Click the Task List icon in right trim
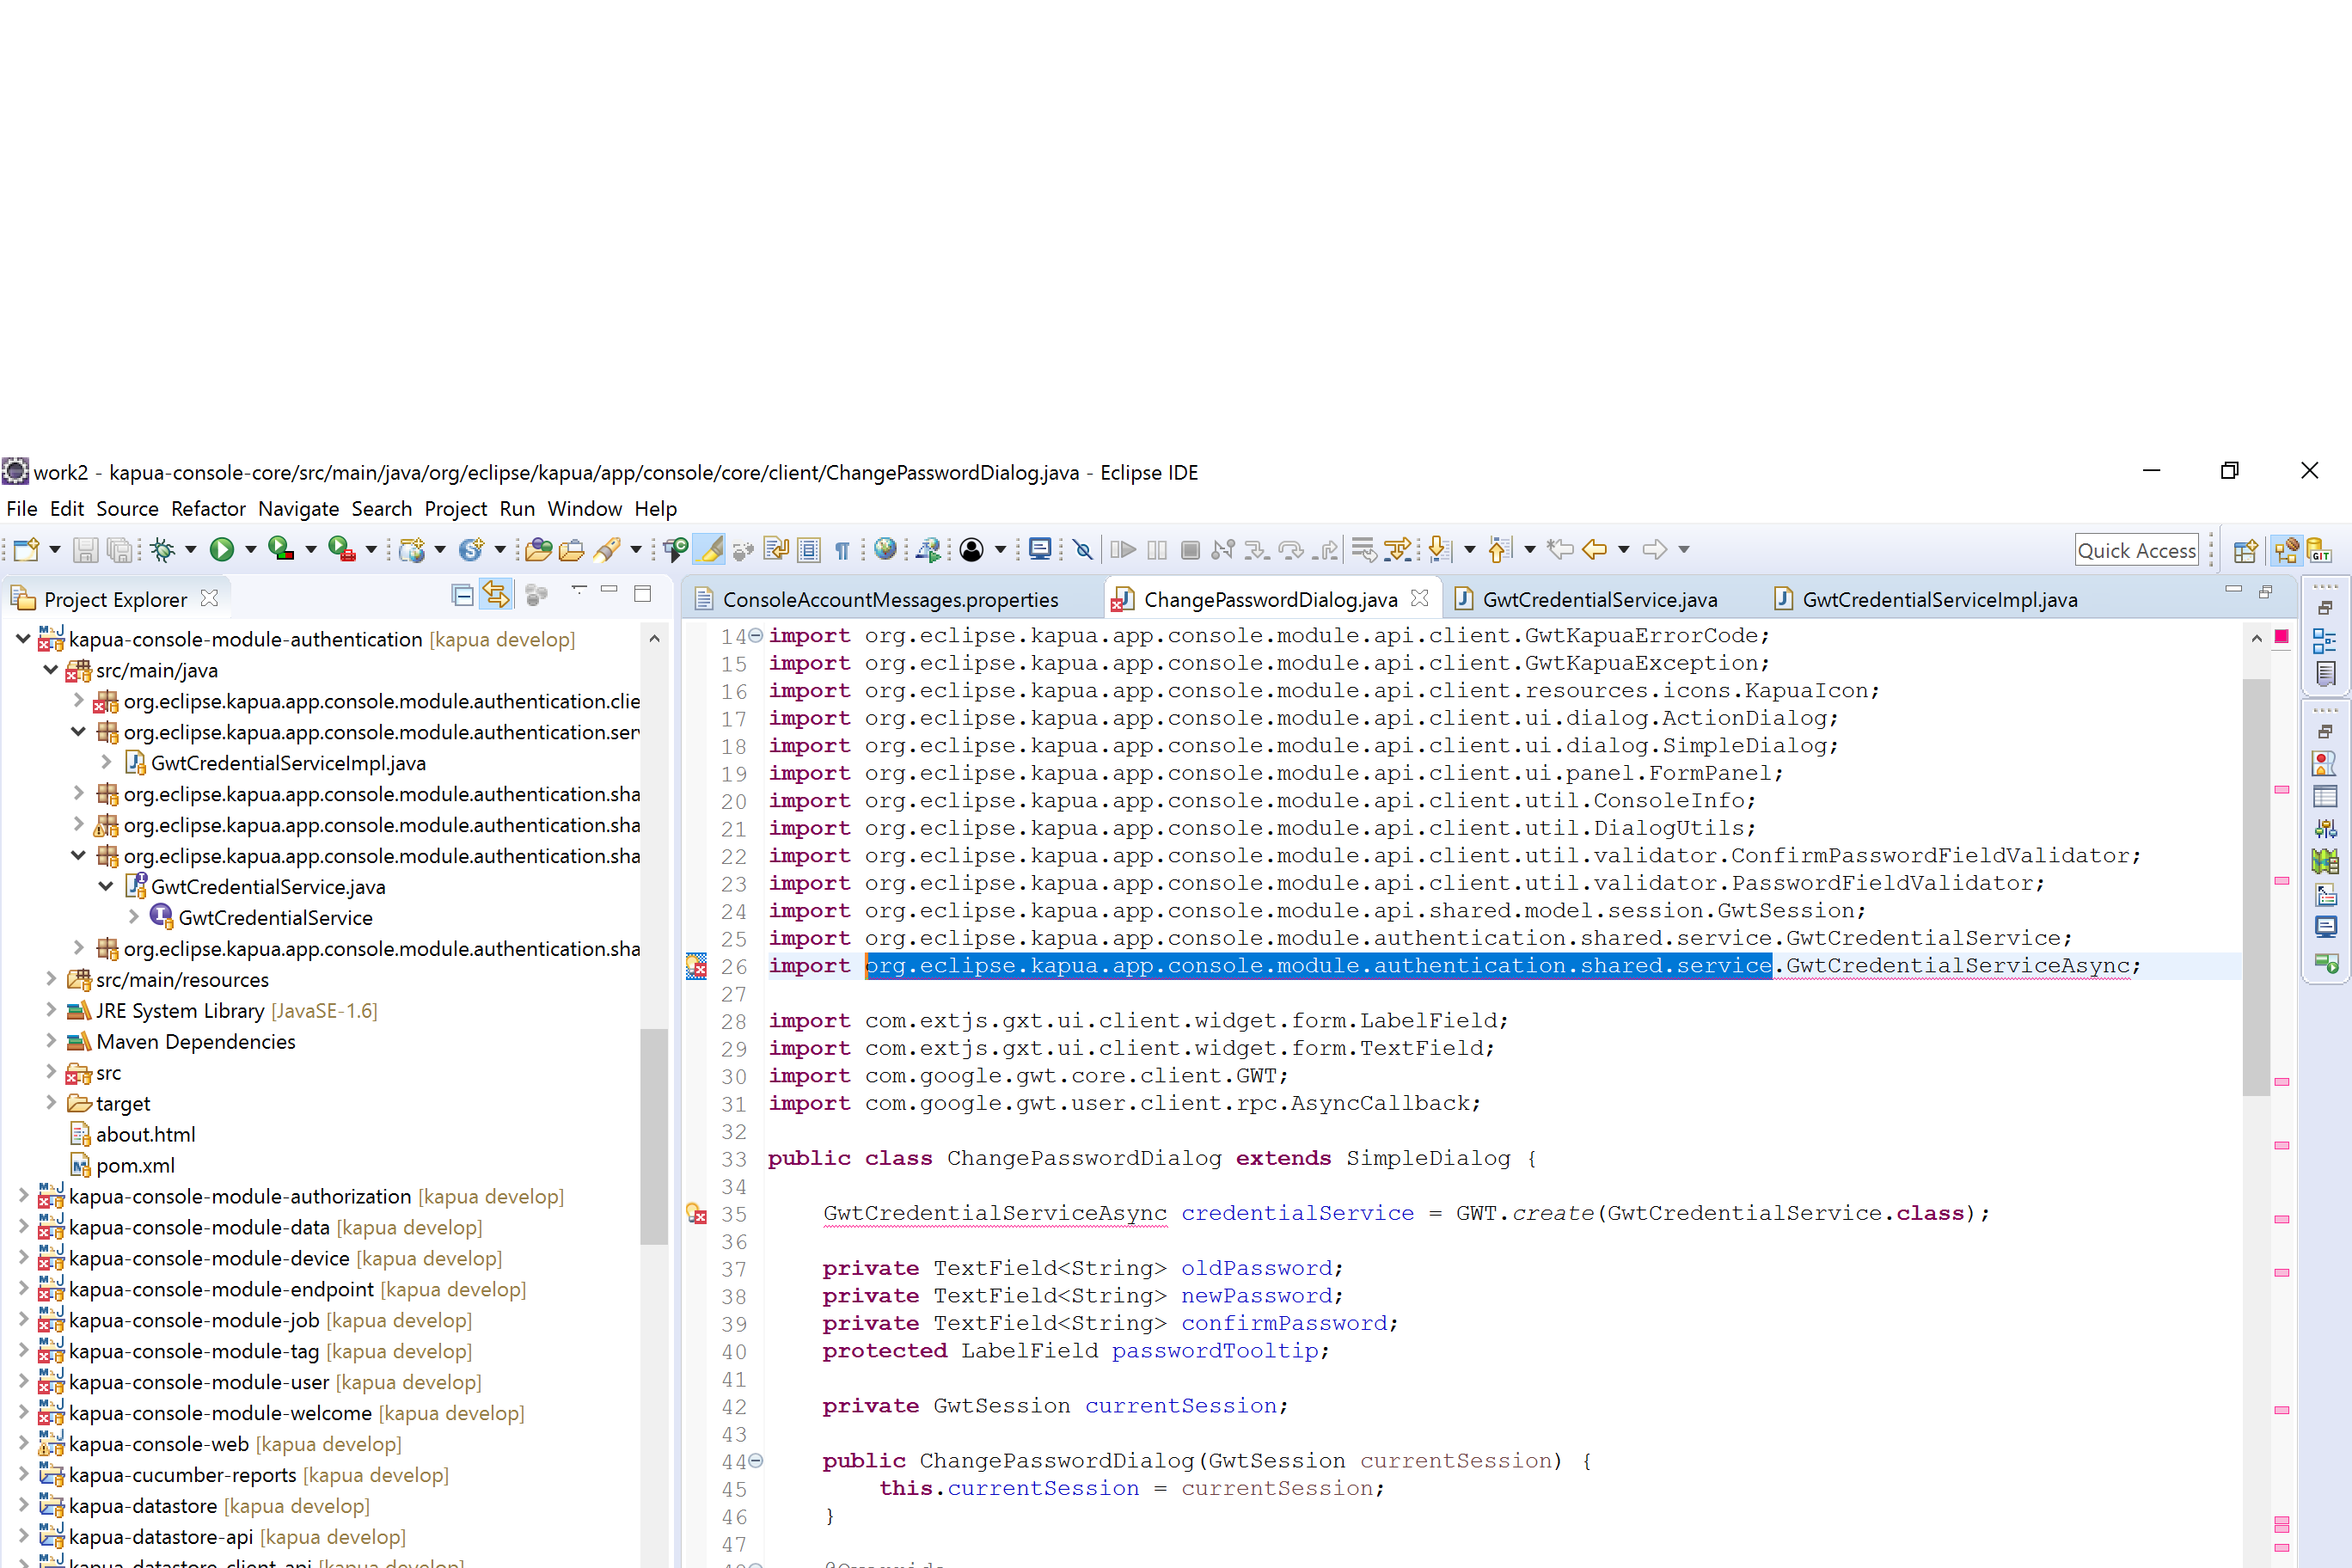Viewport: 2352px width, 1568px height. [x=2325, y=674]
